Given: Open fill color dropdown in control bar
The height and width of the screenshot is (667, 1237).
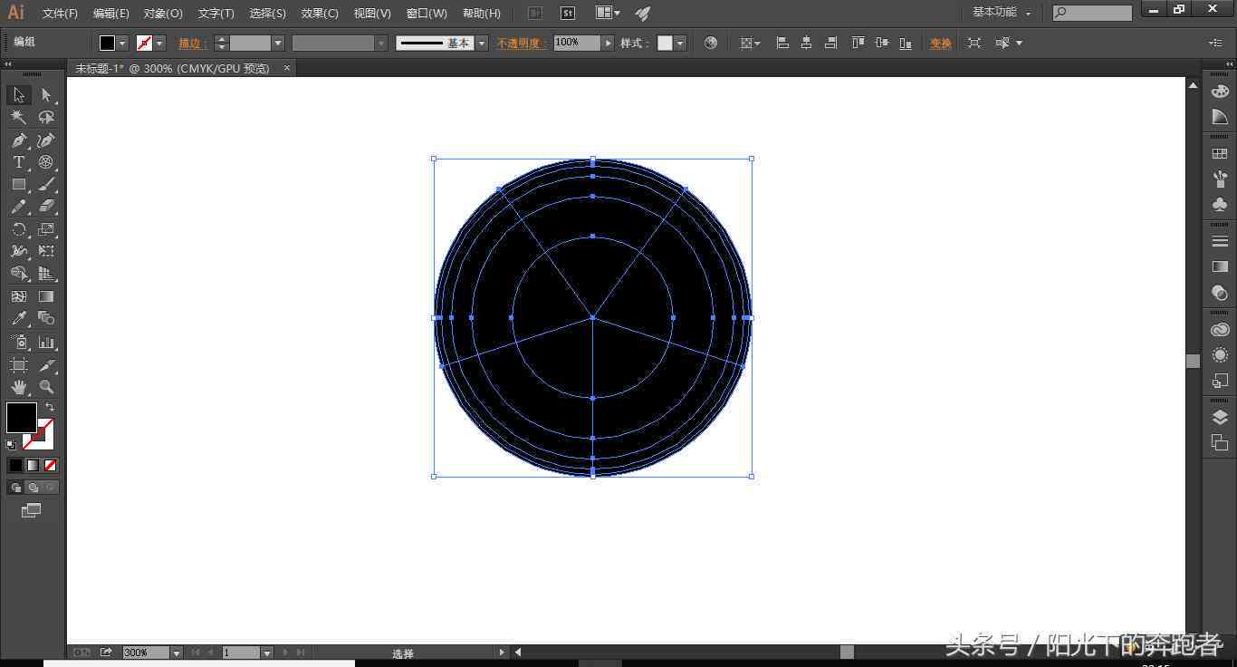Looking at the screenshot, I should pyautogui.click(x=122, y=43).
